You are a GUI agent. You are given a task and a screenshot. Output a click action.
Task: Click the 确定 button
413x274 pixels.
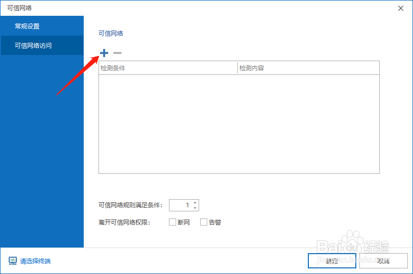(332, 261)
